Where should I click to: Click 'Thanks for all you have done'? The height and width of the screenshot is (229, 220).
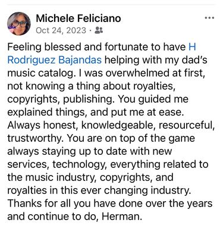(76, 203)
